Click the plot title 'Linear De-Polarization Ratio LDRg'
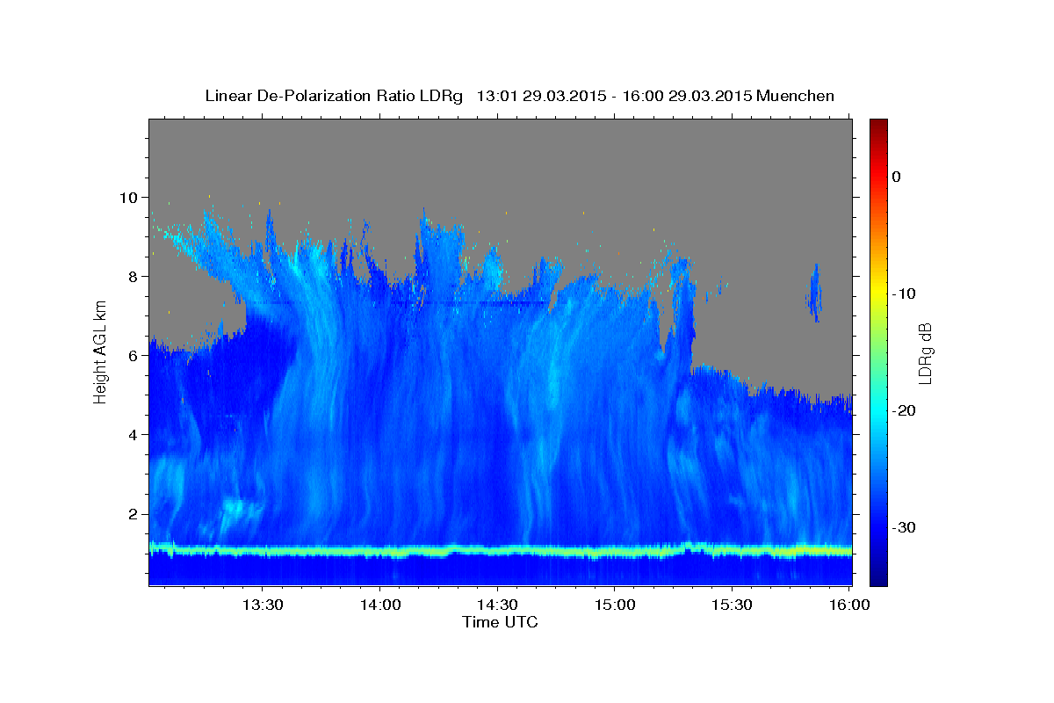This screenshot has height=703, width=1054. 333,96
